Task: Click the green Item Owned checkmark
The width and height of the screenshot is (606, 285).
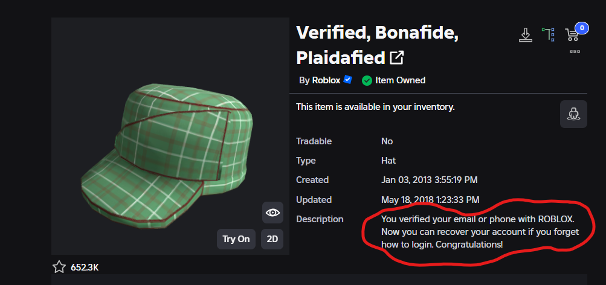Action: [x=367, y=80]
